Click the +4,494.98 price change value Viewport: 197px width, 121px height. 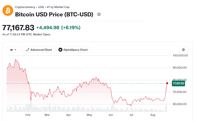coord(48,27)
